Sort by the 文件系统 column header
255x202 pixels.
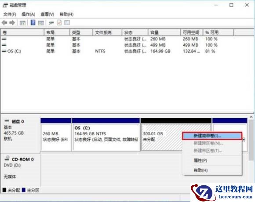pos(107,32)
